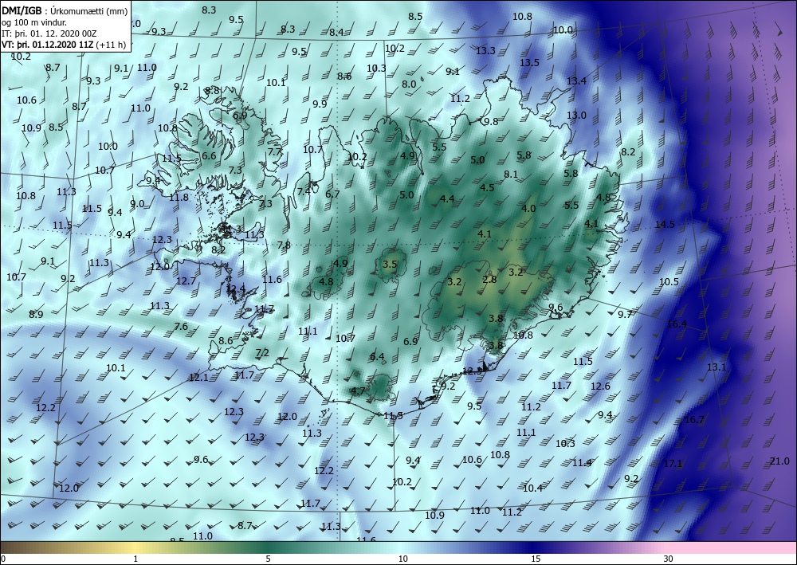Select the 9.0 map value
This screenshot has width=797, height=565.
(137, 204)
